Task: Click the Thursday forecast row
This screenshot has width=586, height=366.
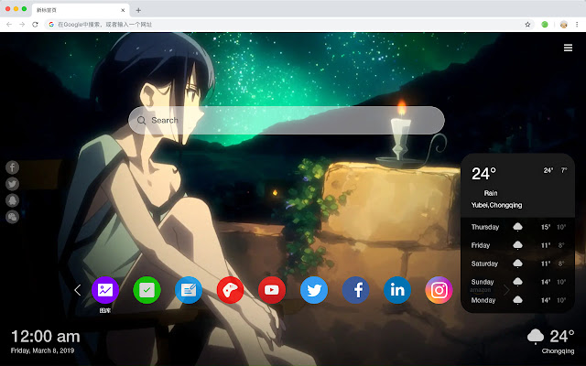Action: [517, 227]
